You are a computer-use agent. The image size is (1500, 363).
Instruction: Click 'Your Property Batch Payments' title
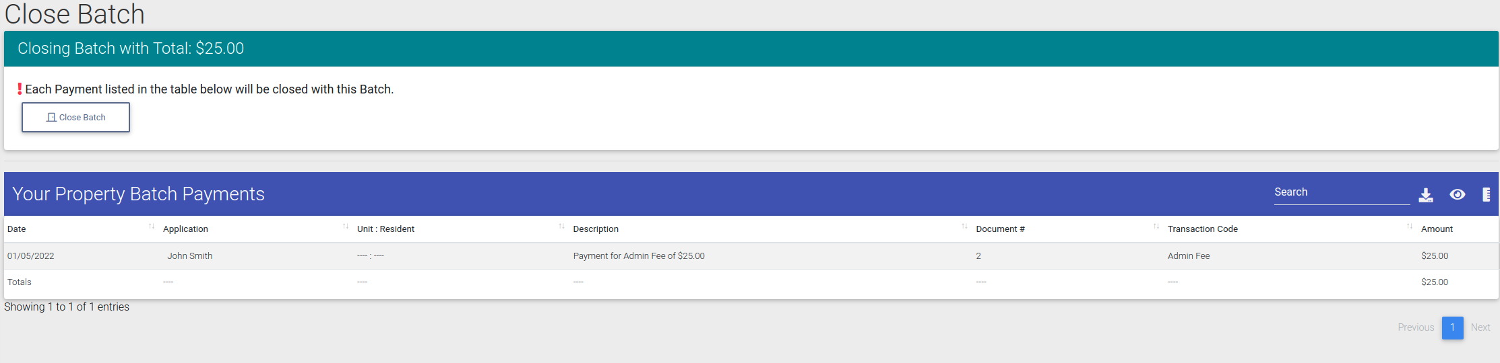[x=138, y=194]
